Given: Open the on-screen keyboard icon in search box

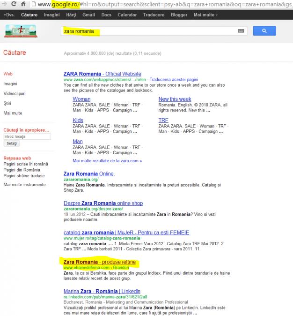Looking at the screenshot, I should click(x=241, y=31).
